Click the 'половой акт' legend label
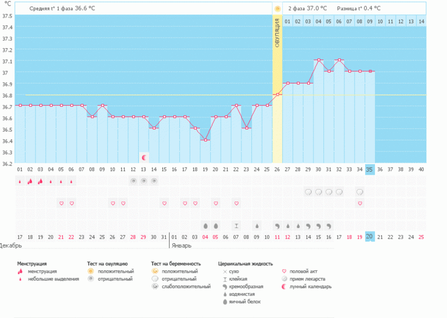 click(303, 272)
